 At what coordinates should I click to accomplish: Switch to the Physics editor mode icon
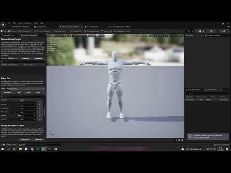(224, 31)
